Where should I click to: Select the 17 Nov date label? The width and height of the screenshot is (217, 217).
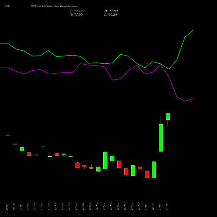click(x=76, y=207)
